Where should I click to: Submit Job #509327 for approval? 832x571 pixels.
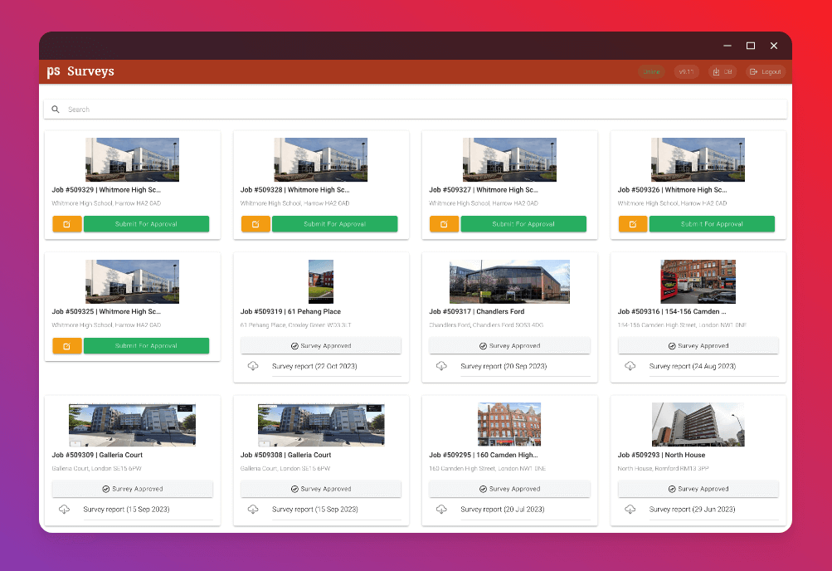tap(523, 224)
